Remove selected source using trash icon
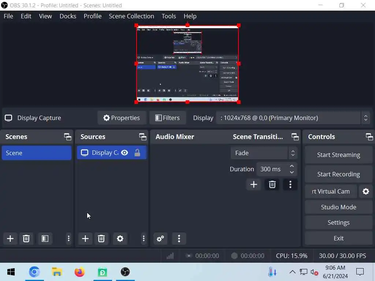 (101, 239)
